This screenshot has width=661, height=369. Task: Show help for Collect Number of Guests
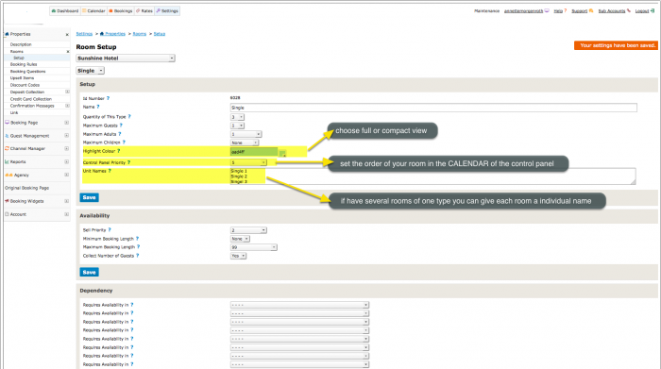pos(138,255)
